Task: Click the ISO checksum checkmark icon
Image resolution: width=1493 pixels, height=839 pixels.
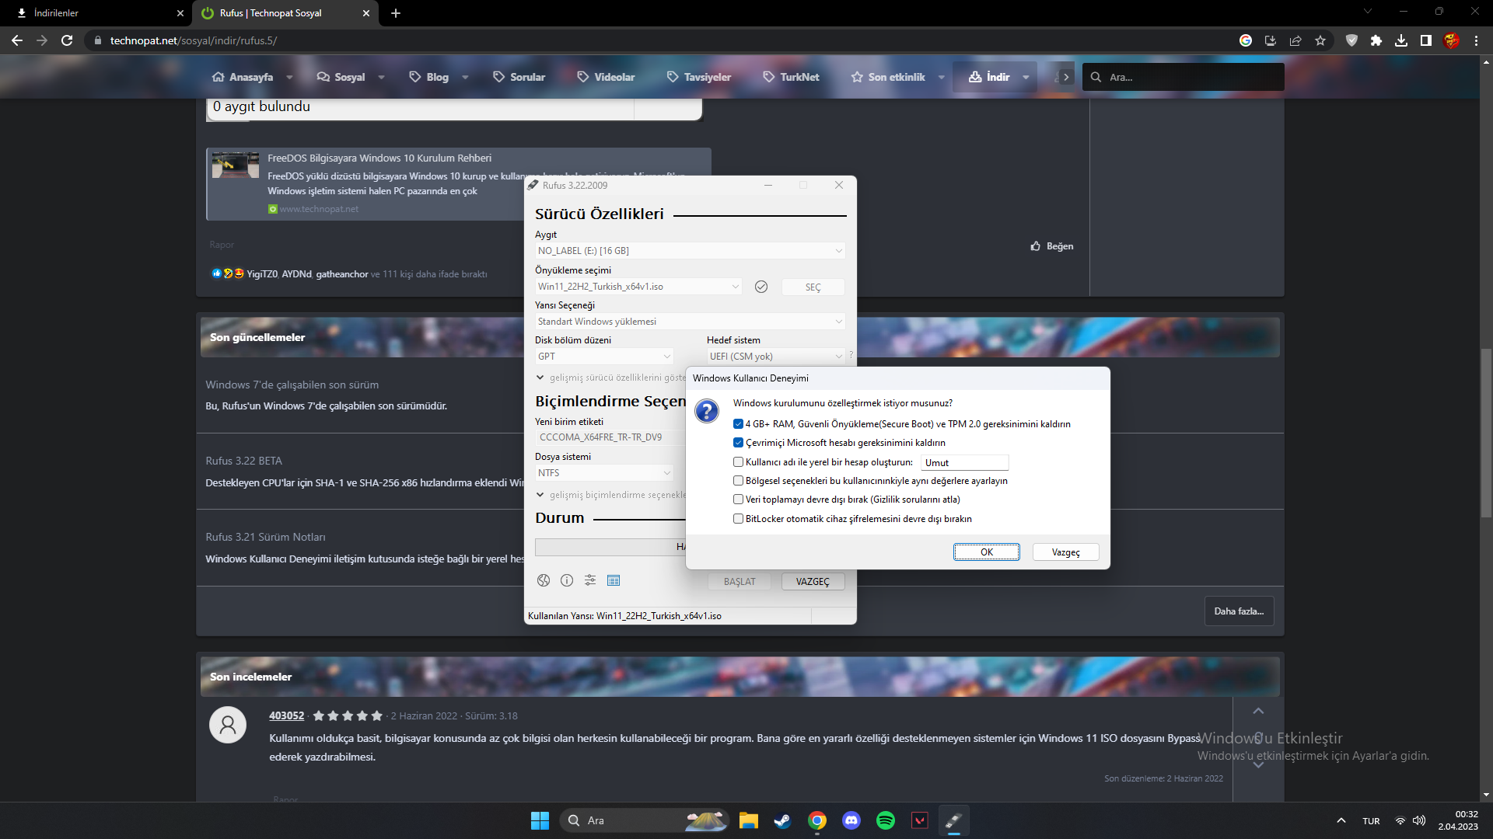Action: coord(761,287)
